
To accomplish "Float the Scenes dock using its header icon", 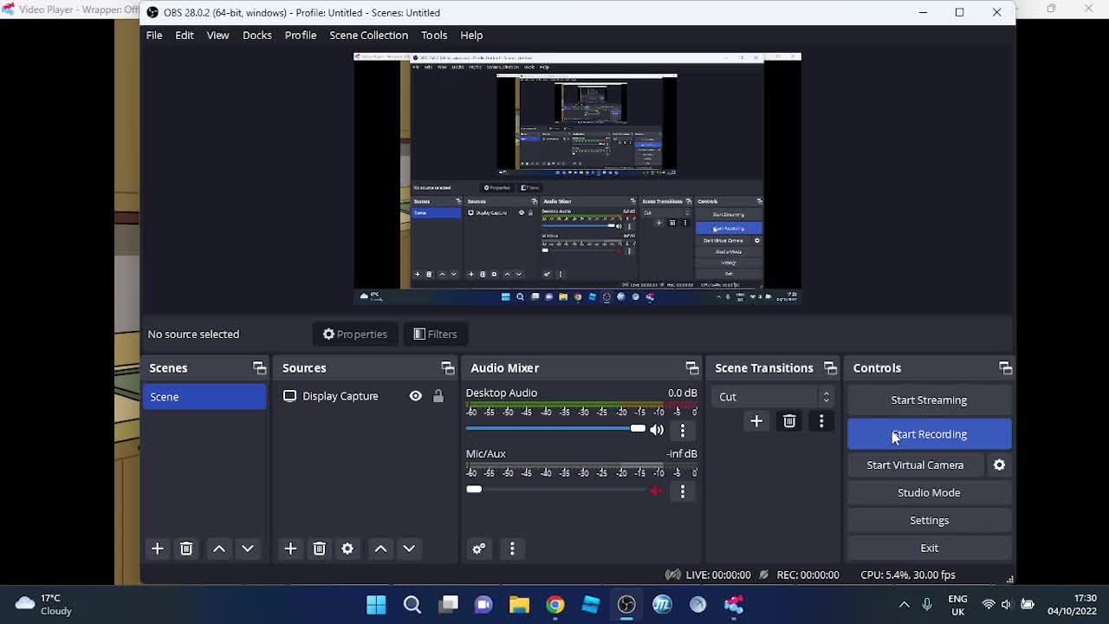I will [259, 368].
